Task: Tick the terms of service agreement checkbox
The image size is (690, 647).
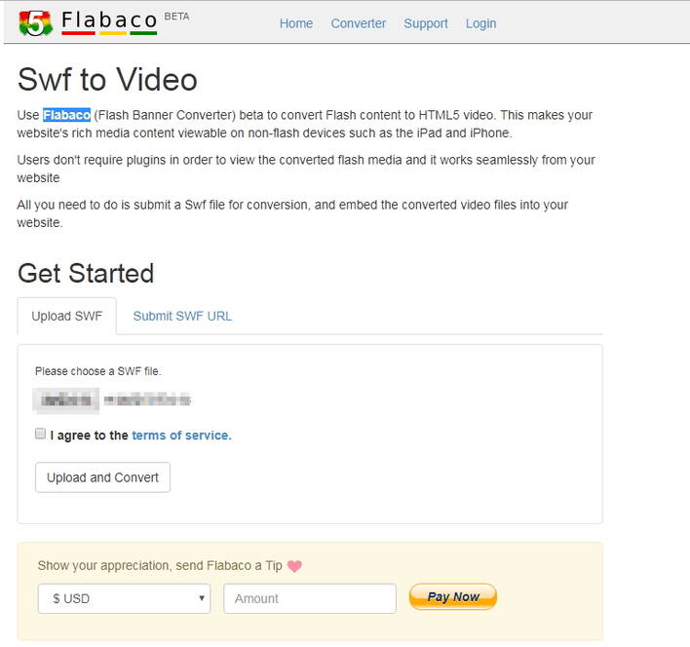Action: click(x=40, y=434)
